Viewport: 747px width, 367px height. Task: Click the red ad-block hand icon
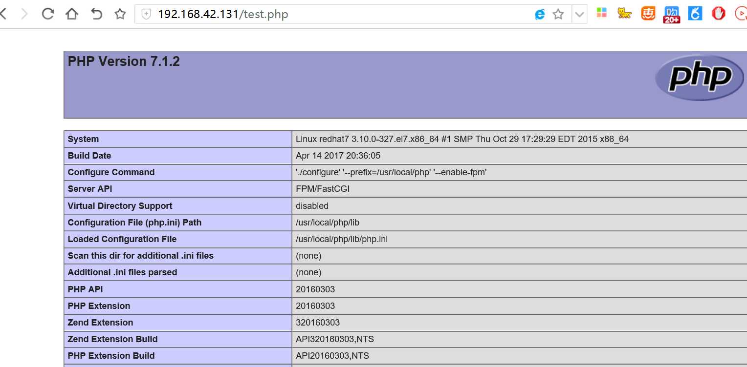click(718, 14)
